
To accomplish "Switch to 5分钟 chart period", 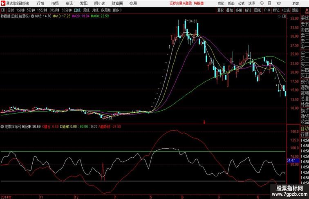I will point(31,10).
